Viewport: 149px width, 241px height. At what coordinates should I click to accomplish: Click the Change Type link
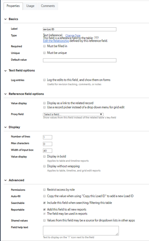[73, 35]
